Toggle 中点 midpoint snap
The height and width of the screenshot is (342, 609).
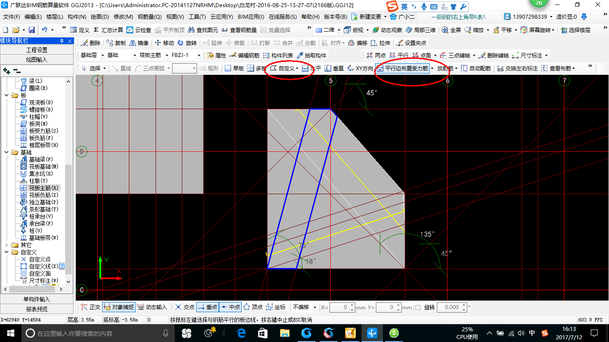230,307
